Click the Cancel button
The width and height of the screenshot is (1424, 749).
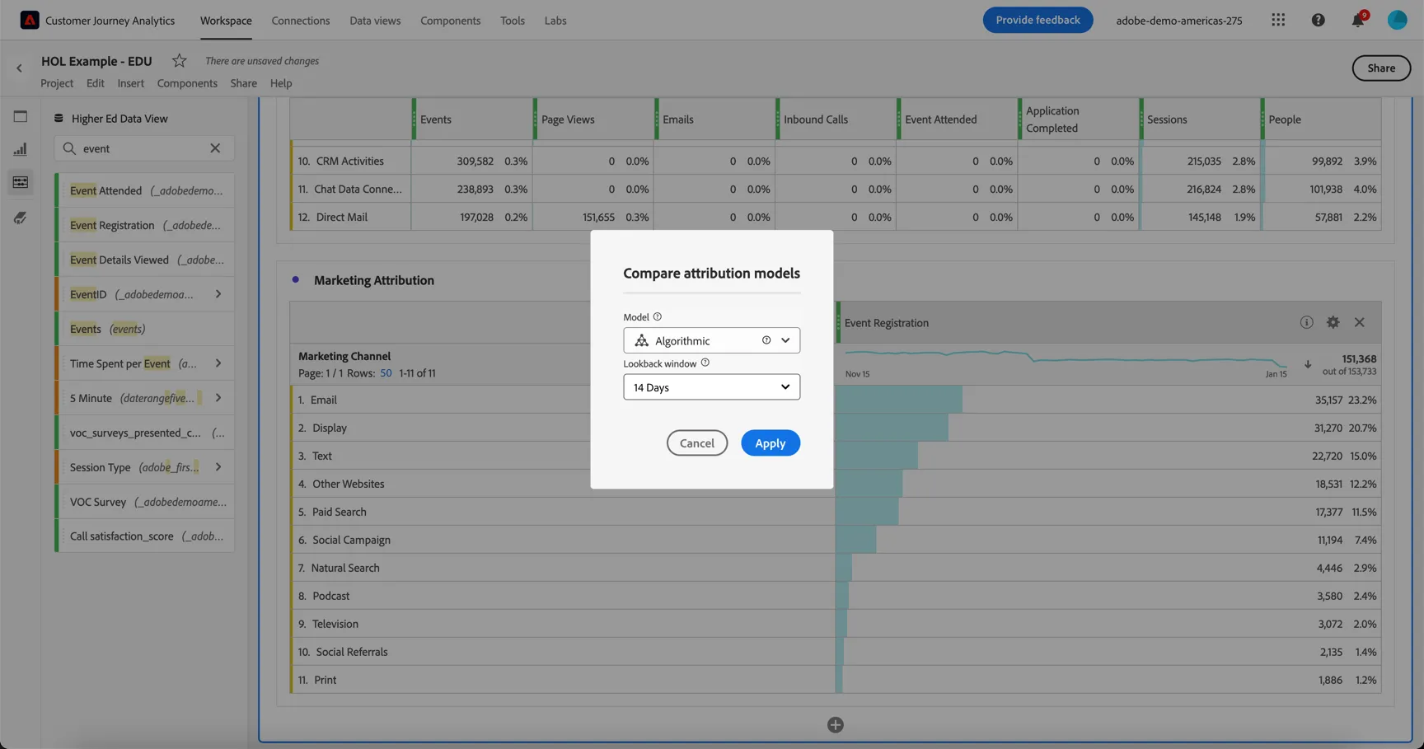tap(696, 443)
